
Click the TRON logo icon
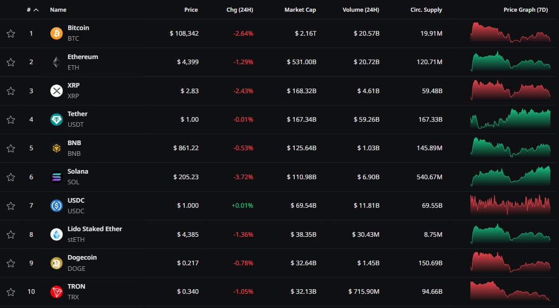(x=56, y=292)
